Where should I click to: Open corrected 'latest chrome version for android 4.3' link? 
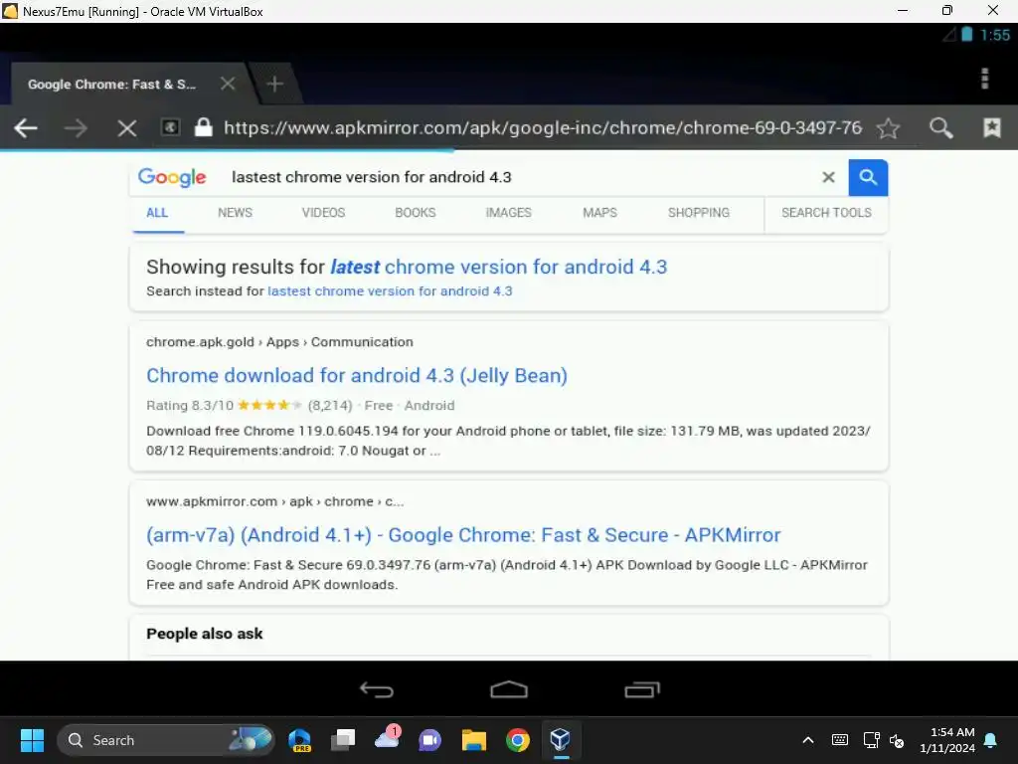(499, 267)
